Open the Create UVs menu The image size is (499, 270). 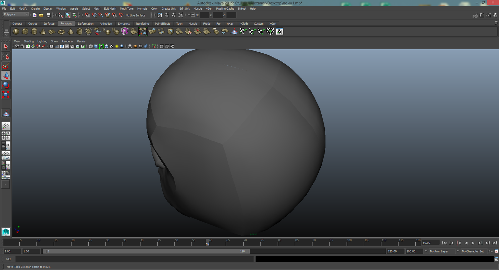point(169,9)
